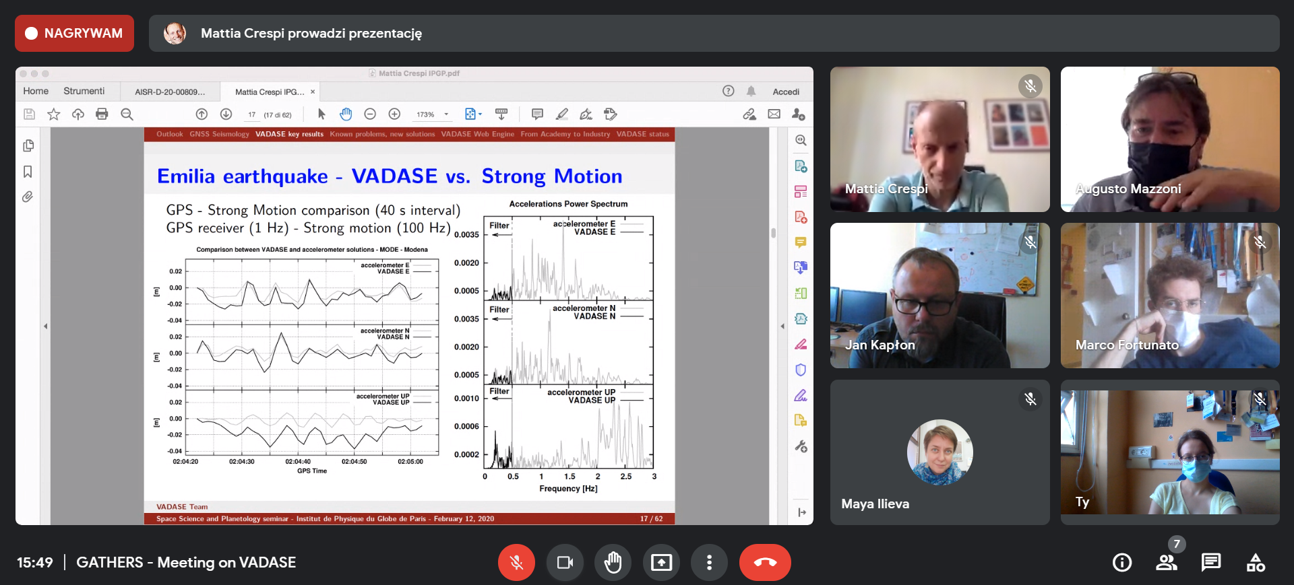
Task: Raise your hand in the meeting
Action: 613,562
